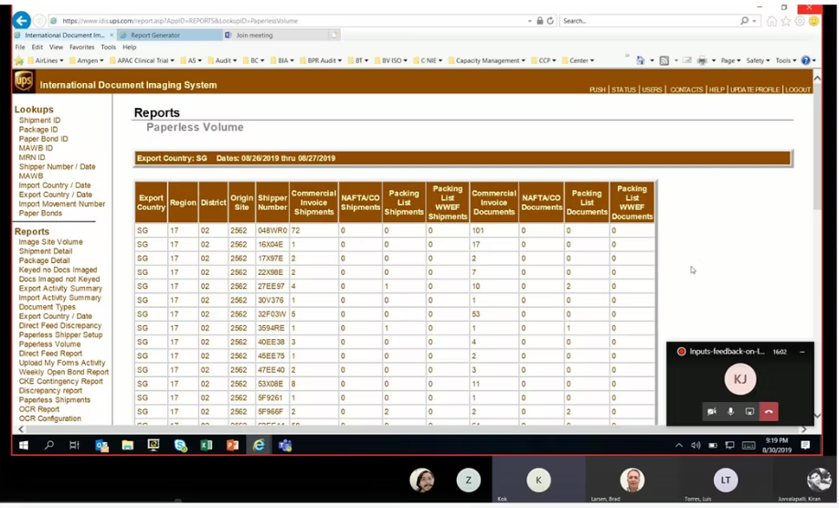839x508 pixels.
Task: Click the browser address bar URL field
Action: pos(289,21)
